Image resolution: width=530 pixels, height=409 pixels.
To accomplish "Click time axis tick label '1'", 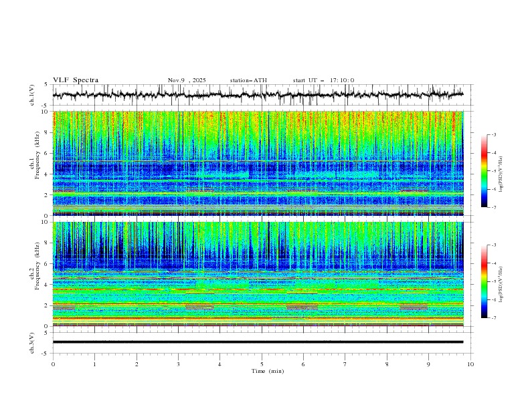I will tap(94, 364).
